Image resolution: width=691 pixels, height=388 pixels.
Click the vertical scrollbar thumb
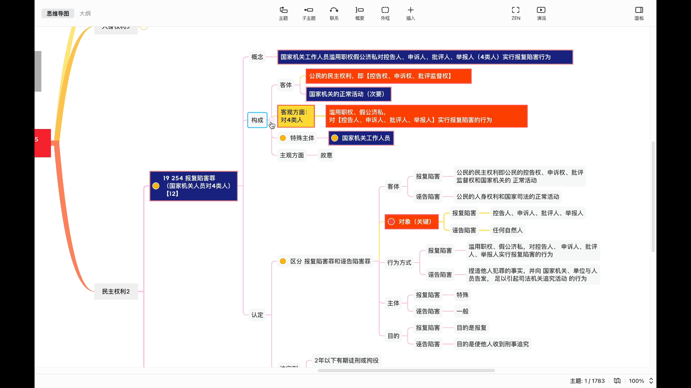(x=653, y=197)
